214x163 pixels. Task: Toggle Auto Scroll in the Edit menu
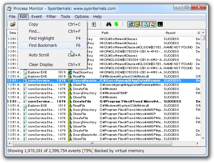[53, 55]
